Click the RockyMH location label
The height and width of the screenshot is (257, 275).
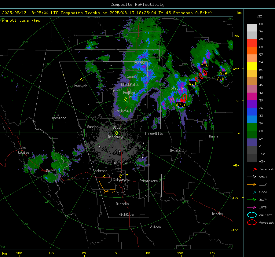pyautogui.click(x=81, y=86)
